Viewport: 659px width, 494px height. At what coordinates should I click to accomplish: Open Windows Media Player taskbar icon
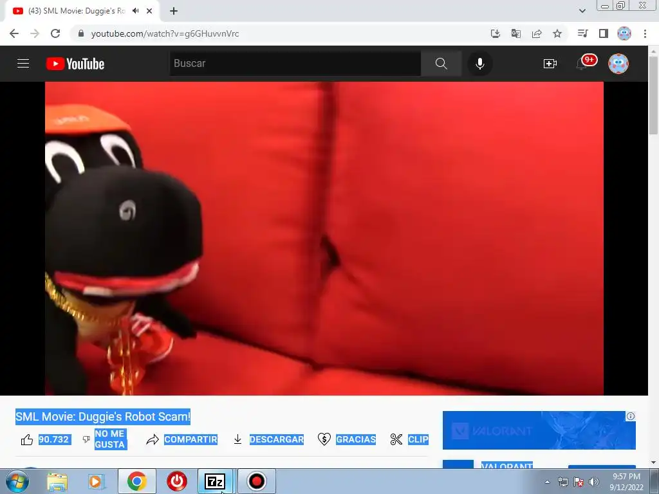click(x=96, y=481)
